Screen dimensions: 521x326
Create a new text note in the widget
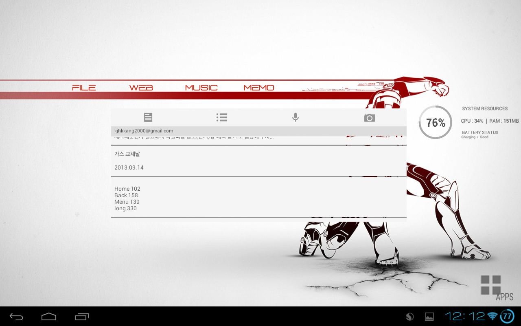[148, 117]
